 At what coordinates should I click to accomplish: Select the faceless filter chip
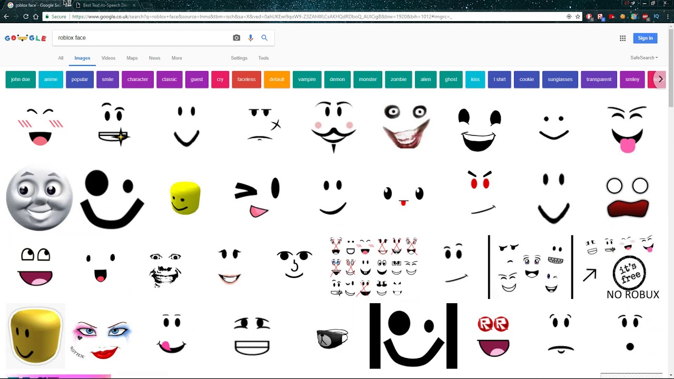point(246,79)
